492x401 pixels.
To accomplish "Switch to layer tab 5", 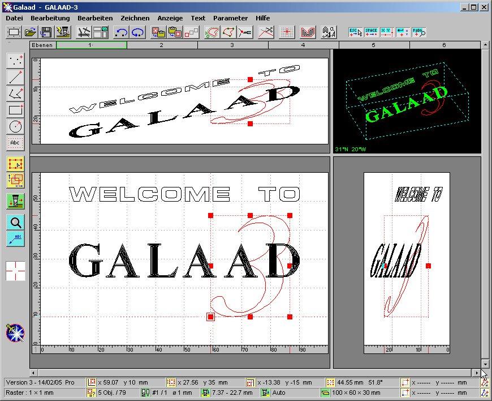I will 373,45.
